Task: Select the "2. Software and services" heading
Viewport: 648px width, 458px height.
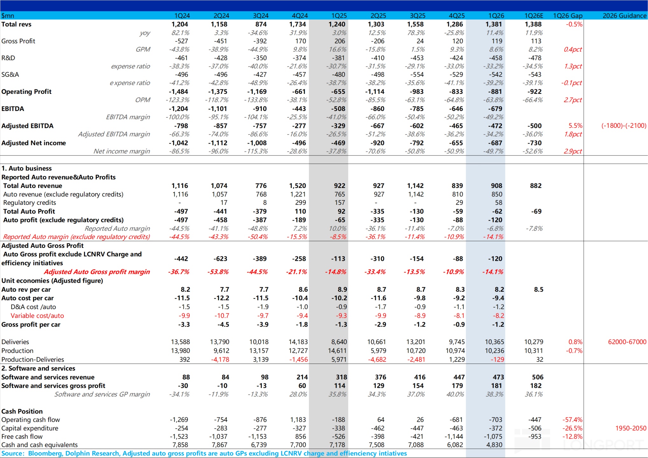Action: coord(38,368)
